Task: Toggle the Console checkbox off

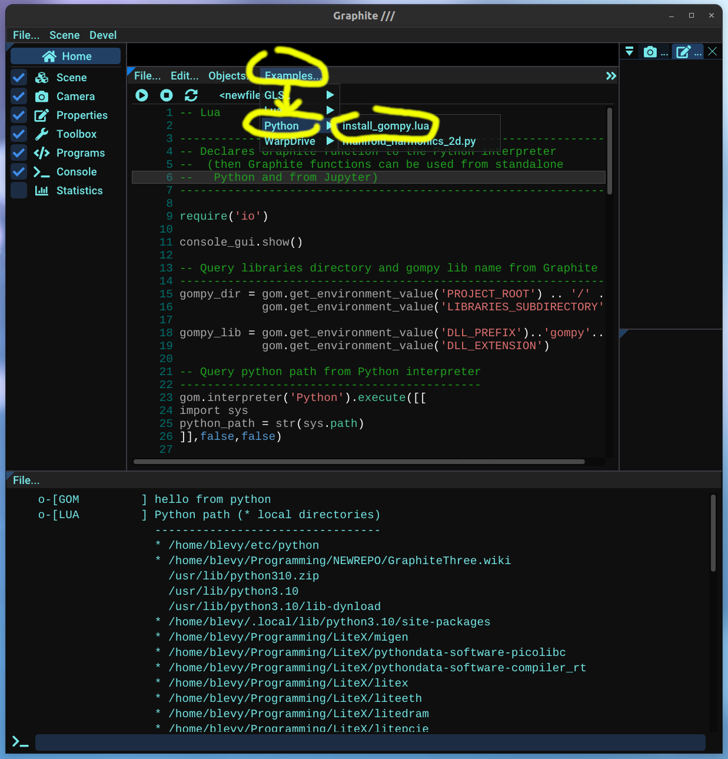Action: [x=19, y=172]
